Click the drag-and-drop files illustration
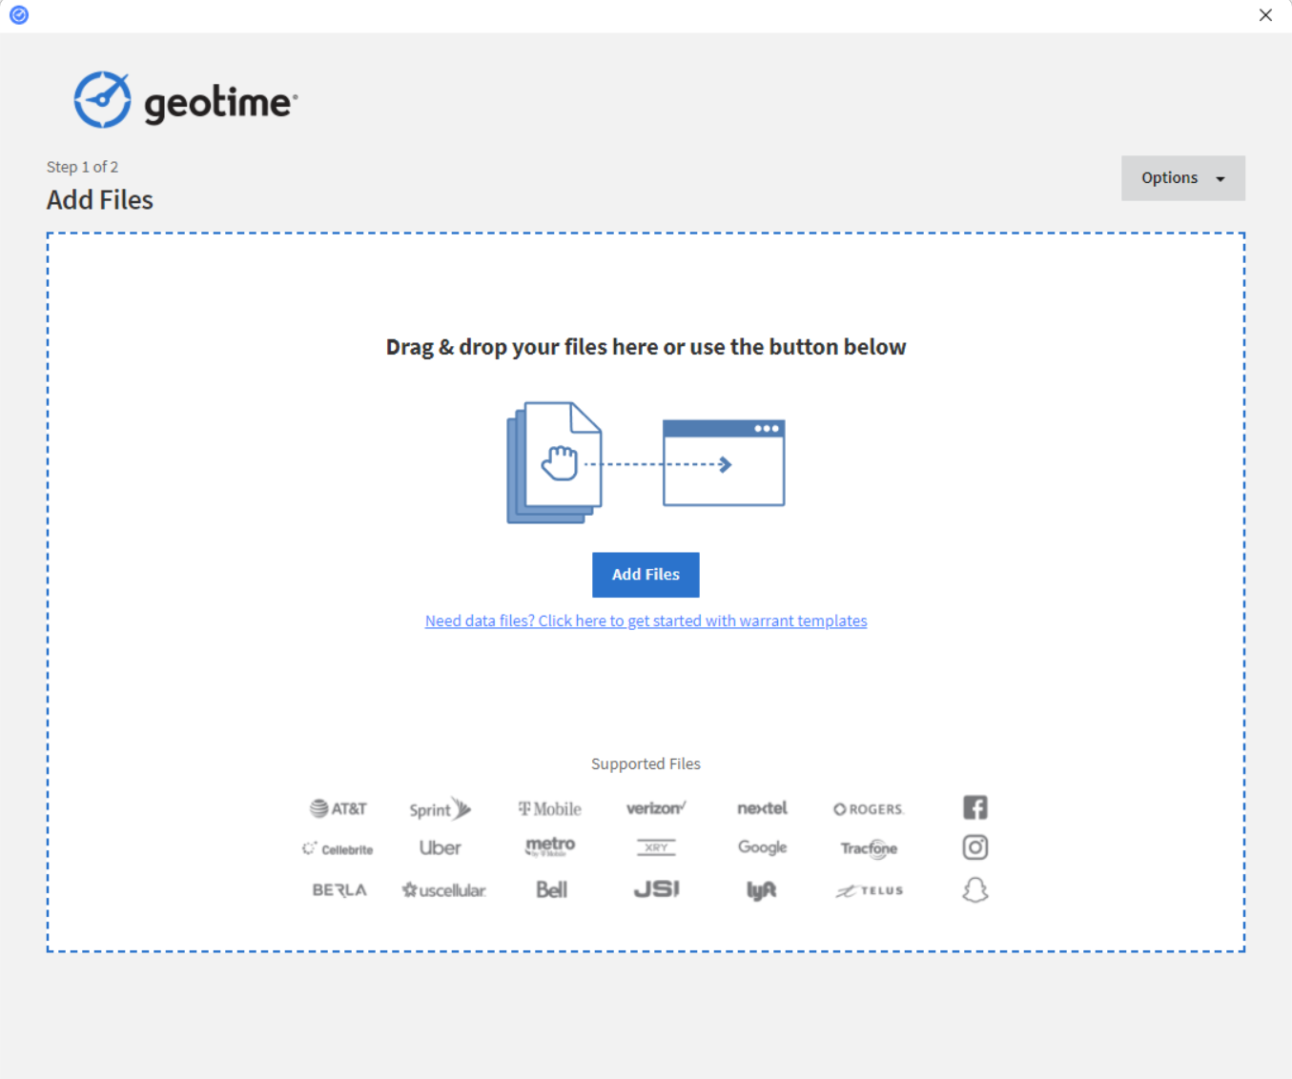The width and height of the screenshot is (1292, 1079). 646,463
